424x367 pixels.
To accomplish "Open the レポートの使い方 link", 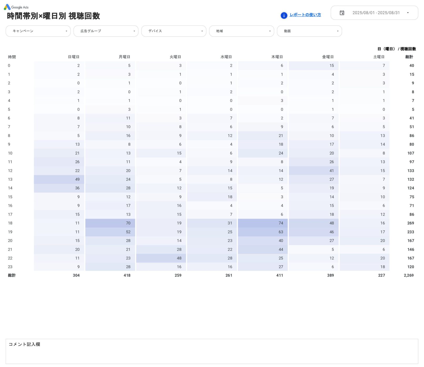I will [305, 15].
